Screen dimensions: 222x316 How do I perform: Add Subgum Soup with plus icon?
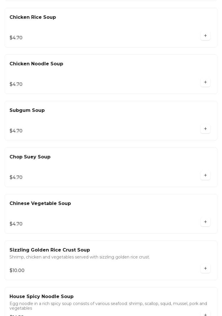click(205, 129)
